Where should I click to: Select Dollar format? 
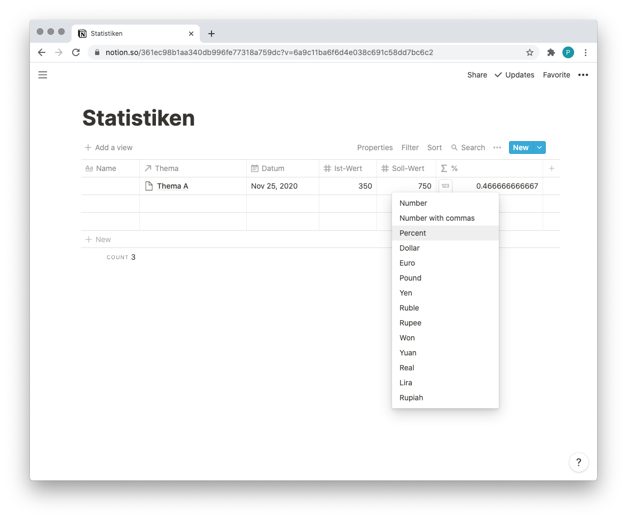[x=445, y=248]
